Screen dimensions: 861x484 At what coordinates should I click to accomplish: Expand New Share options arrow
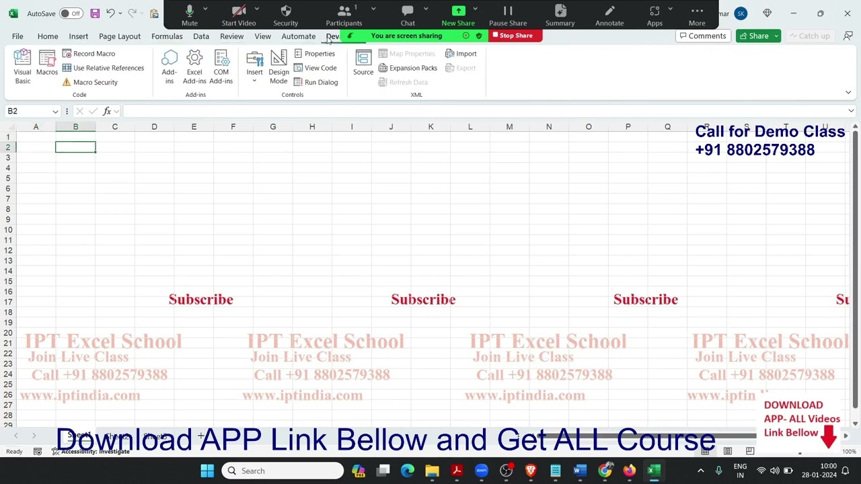(x=475, y=9)
